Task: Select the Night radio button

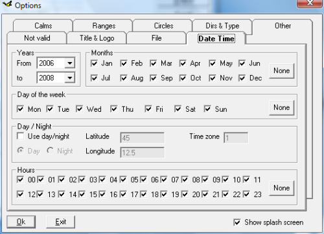Action: pos(50,151)
